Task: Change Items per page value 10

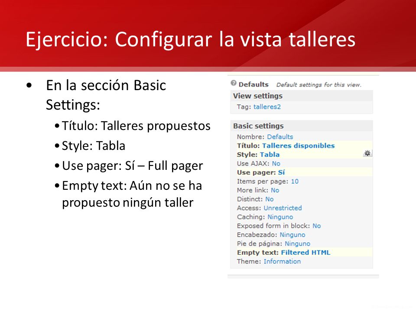Action: tap(295, 181)
